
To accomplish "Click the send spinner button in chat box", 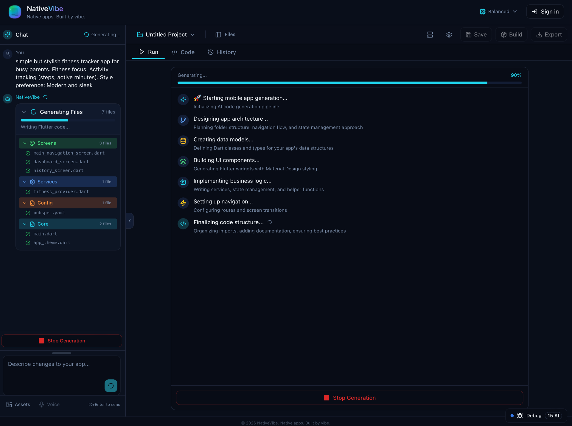I will pos(111,386).
